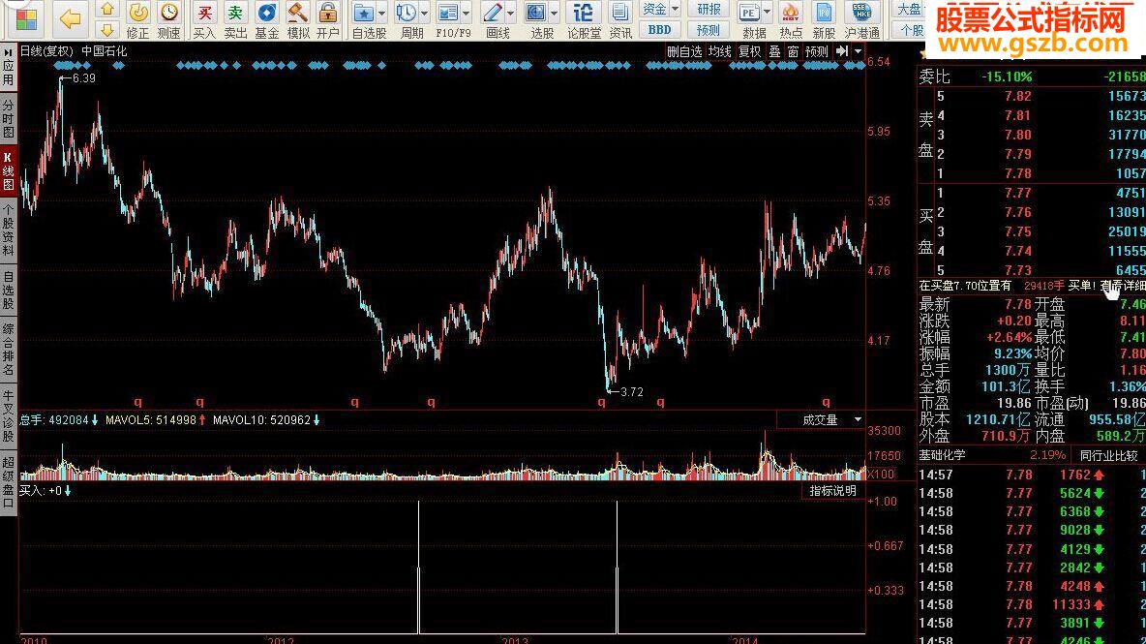Click the 同行业比较 comparison button

[x=1108, y=455]
